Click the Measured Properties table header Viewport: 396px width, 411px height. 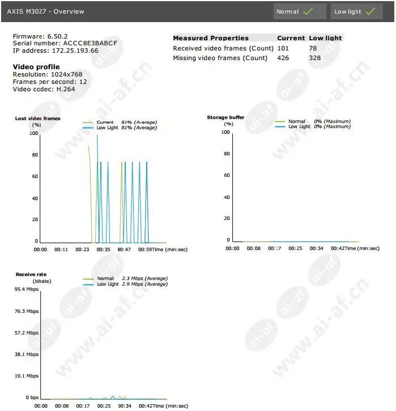coord(211,38)
